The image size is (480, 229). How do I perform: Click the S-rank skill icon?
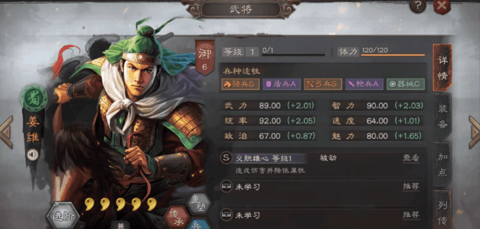(x=226, y=158)
